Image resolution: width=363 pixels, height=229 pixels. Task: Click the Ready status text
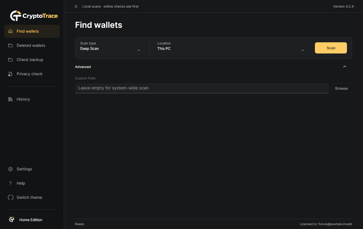coord(80,224)
